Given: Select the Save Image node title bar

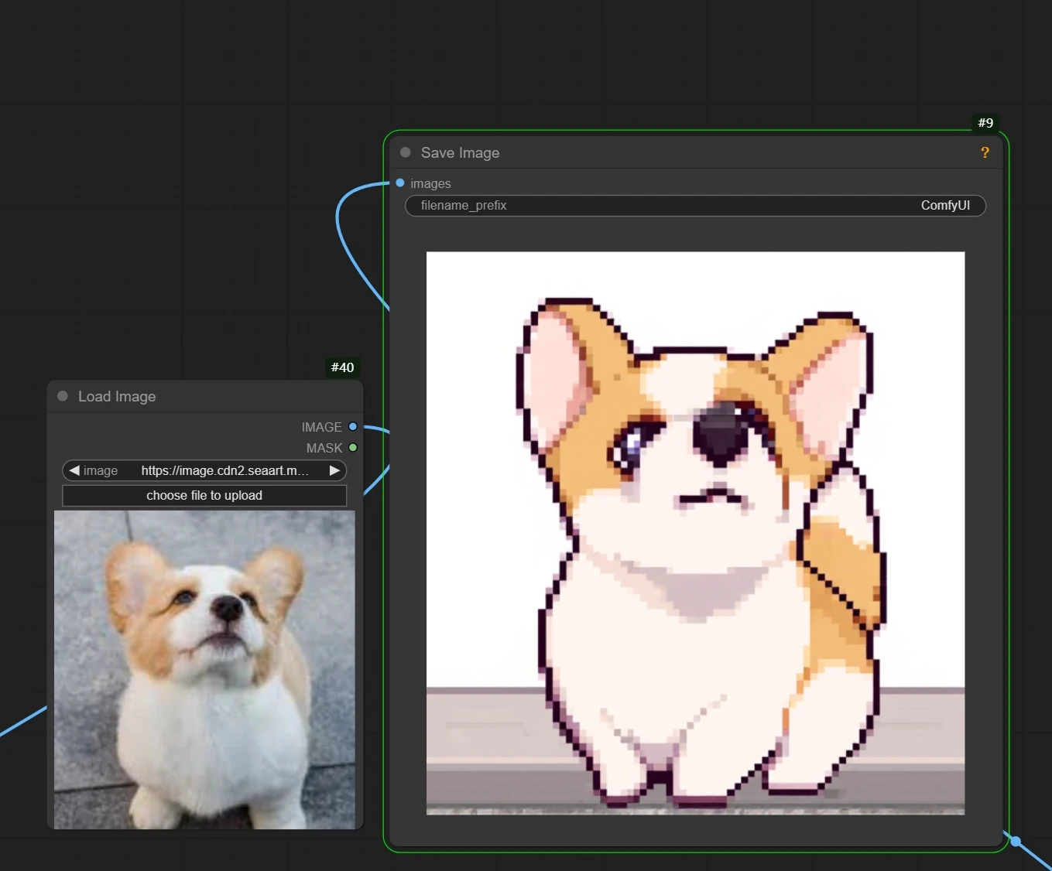Looking at the screenshot, I should (697, 152).
